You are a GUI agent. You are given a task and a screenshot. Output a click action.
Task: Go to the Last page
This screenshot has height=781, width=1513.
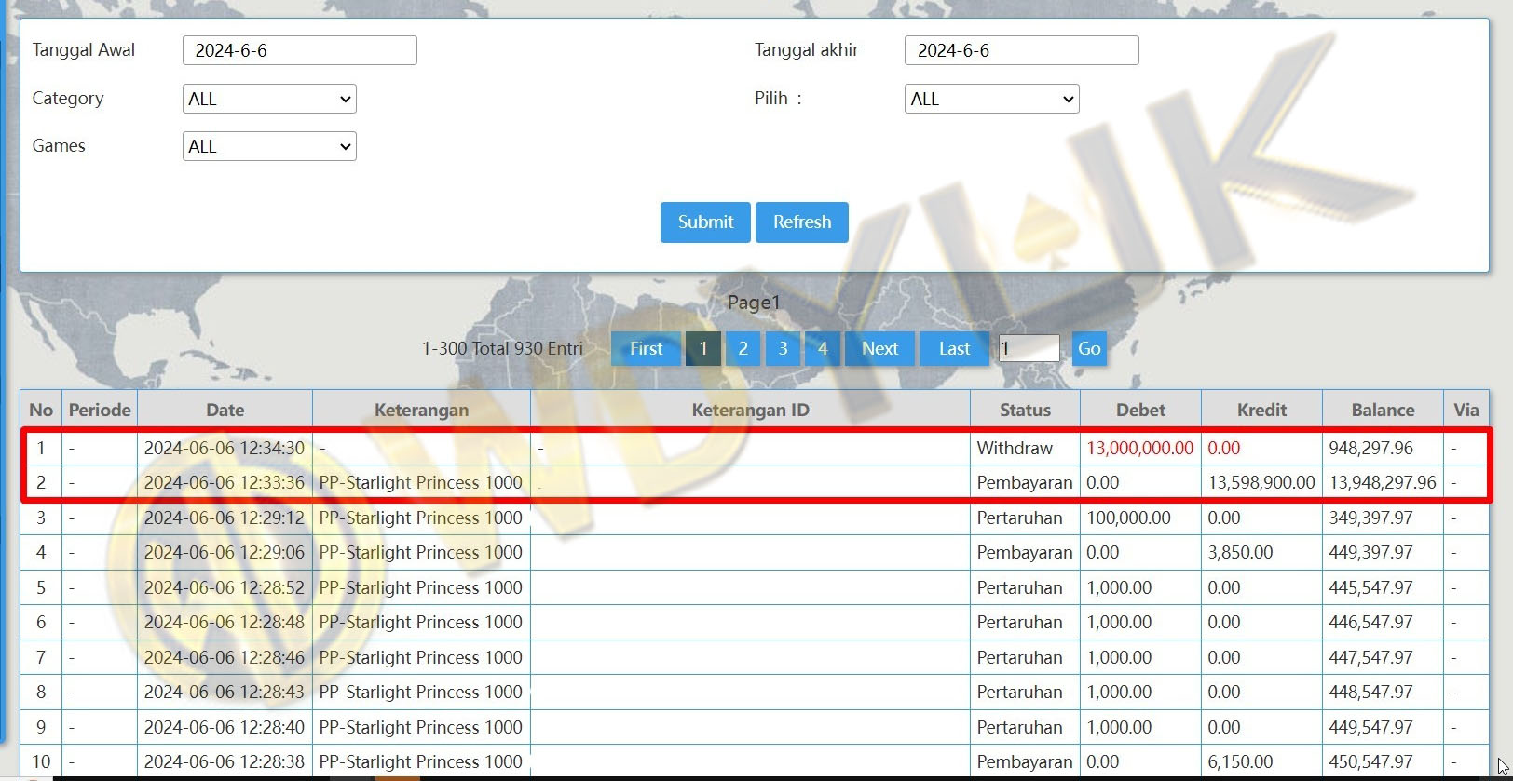tap(954, 349)
